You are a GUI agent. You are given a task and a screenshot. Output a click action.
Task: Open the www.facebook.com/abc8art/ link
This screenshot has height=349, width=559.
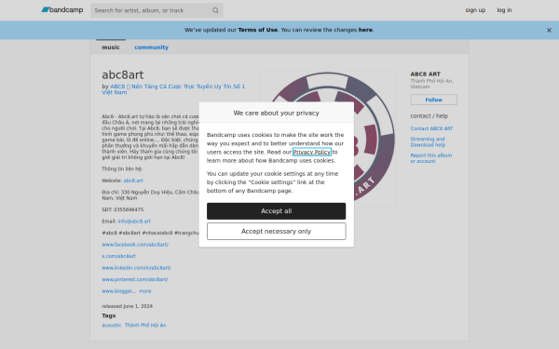[x=135, y=245]
